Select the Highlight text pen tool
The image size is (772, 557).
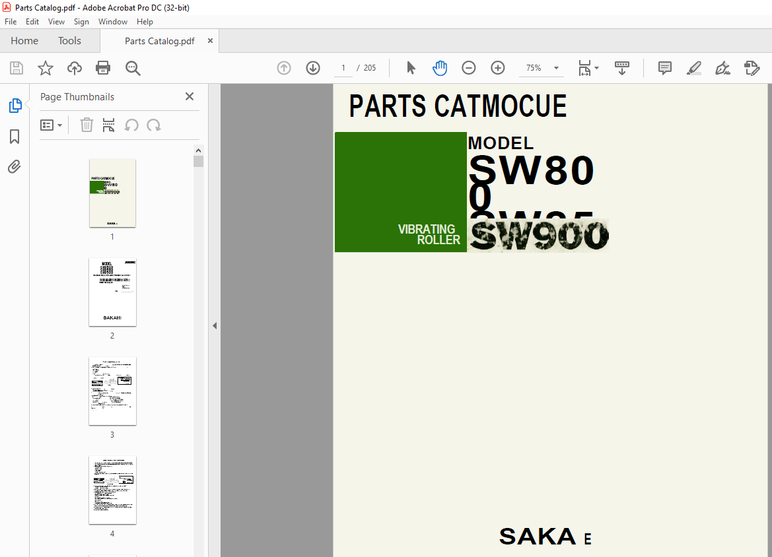click(x=693, y=68)
